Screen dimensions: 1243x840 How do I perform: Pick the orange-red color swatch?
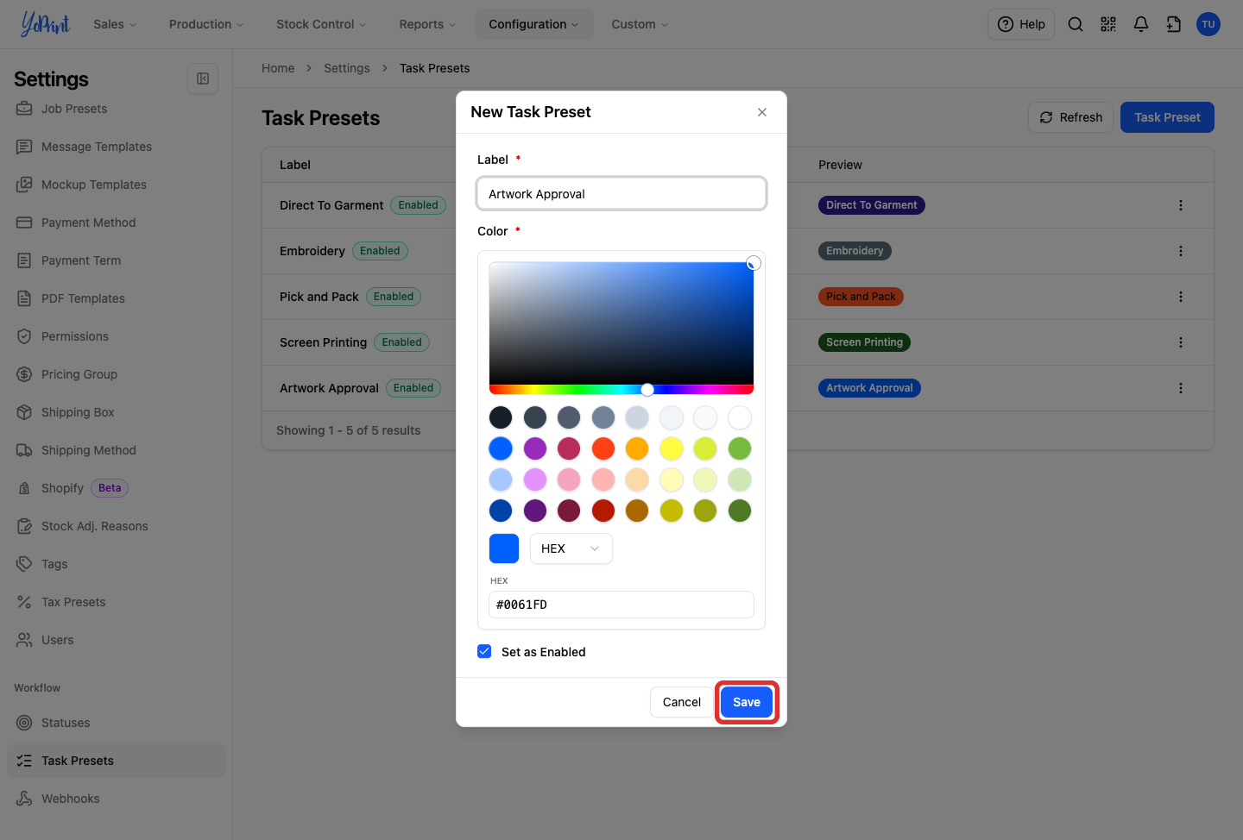603,448
